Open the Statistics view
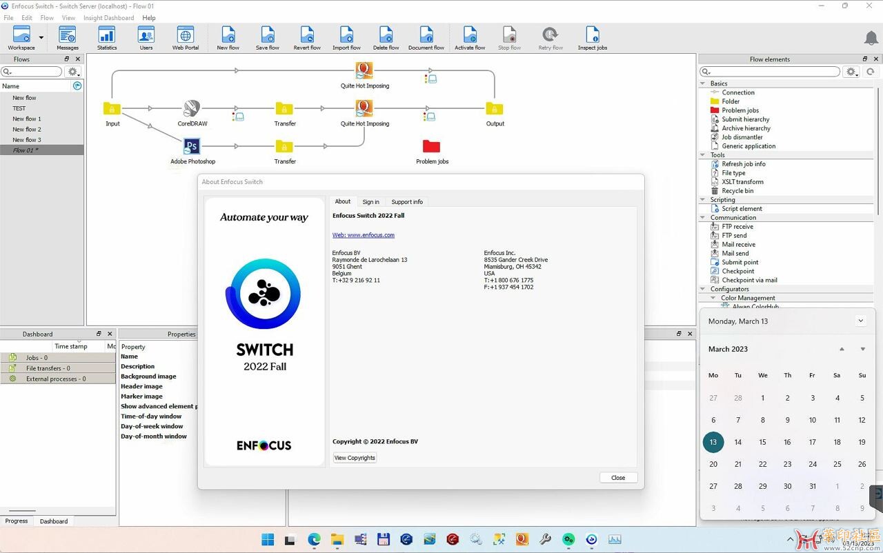The image size is (883, 553). 107,38
